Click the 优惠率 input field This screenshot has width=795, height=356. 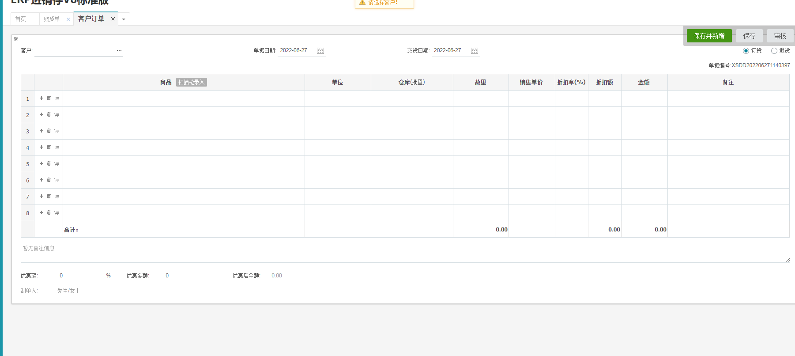click(81, 276)
